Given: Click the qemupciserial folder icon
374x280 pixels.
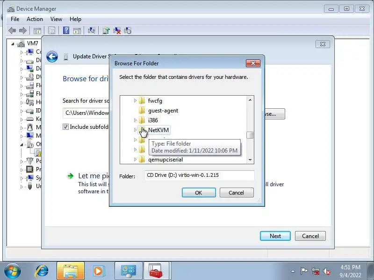Looking at the screenshot, I should [142, 159].
